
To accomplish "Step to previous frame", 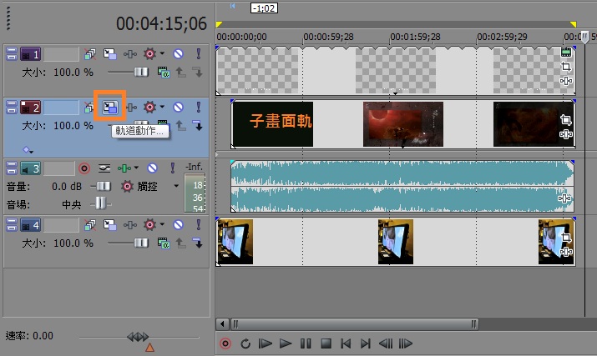I will tap(386, 343).
